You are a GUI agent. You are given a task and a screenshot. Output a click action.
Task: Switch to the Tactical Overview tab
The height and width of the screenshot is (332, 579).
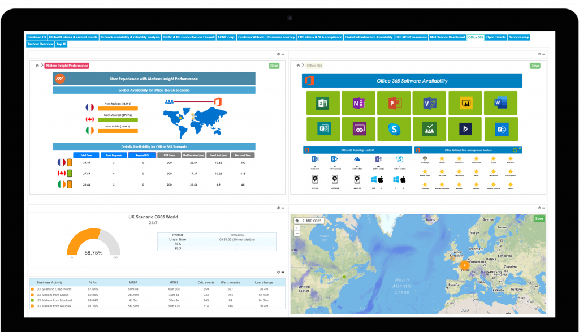tap(40, 44)
